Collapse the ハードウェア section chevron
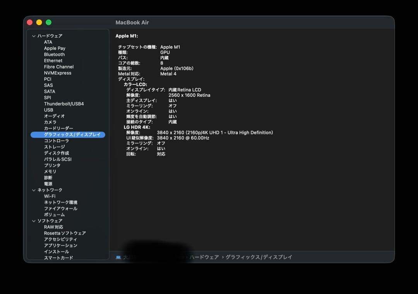Image resolution: width=418 pixels, height=294 pixels. point(34,36)
